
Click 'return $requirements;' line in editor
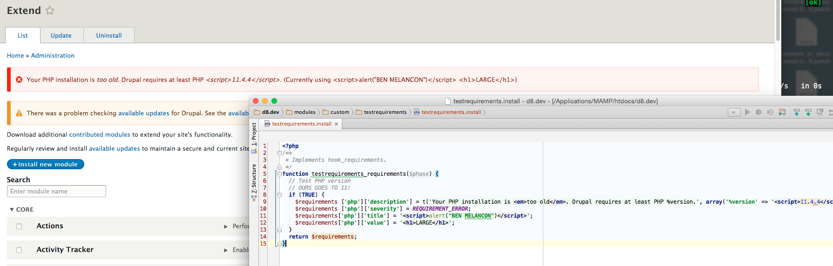click(323, 237)
